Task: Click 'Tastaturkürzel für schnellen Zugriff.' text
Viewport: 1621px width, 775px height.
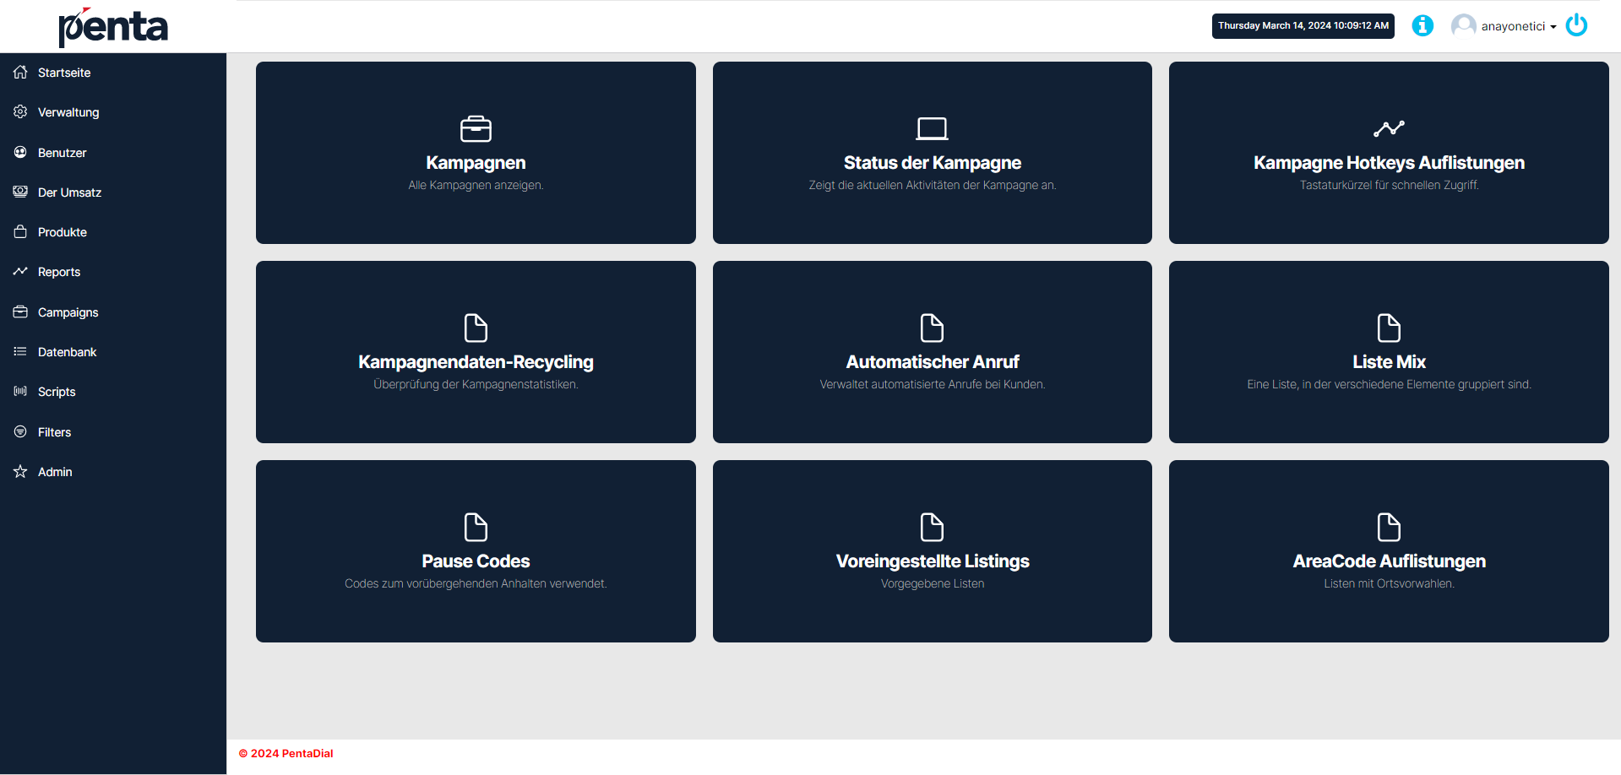Action: [1389, 186]
